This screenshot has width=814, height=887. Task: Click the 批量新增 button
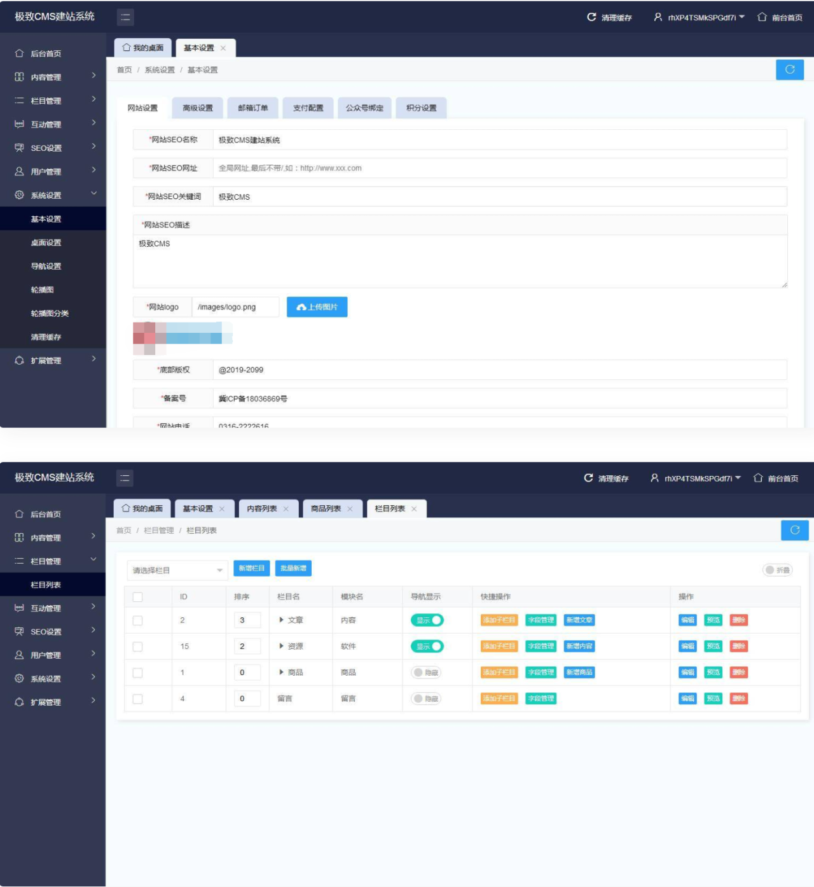click(293, 568)
